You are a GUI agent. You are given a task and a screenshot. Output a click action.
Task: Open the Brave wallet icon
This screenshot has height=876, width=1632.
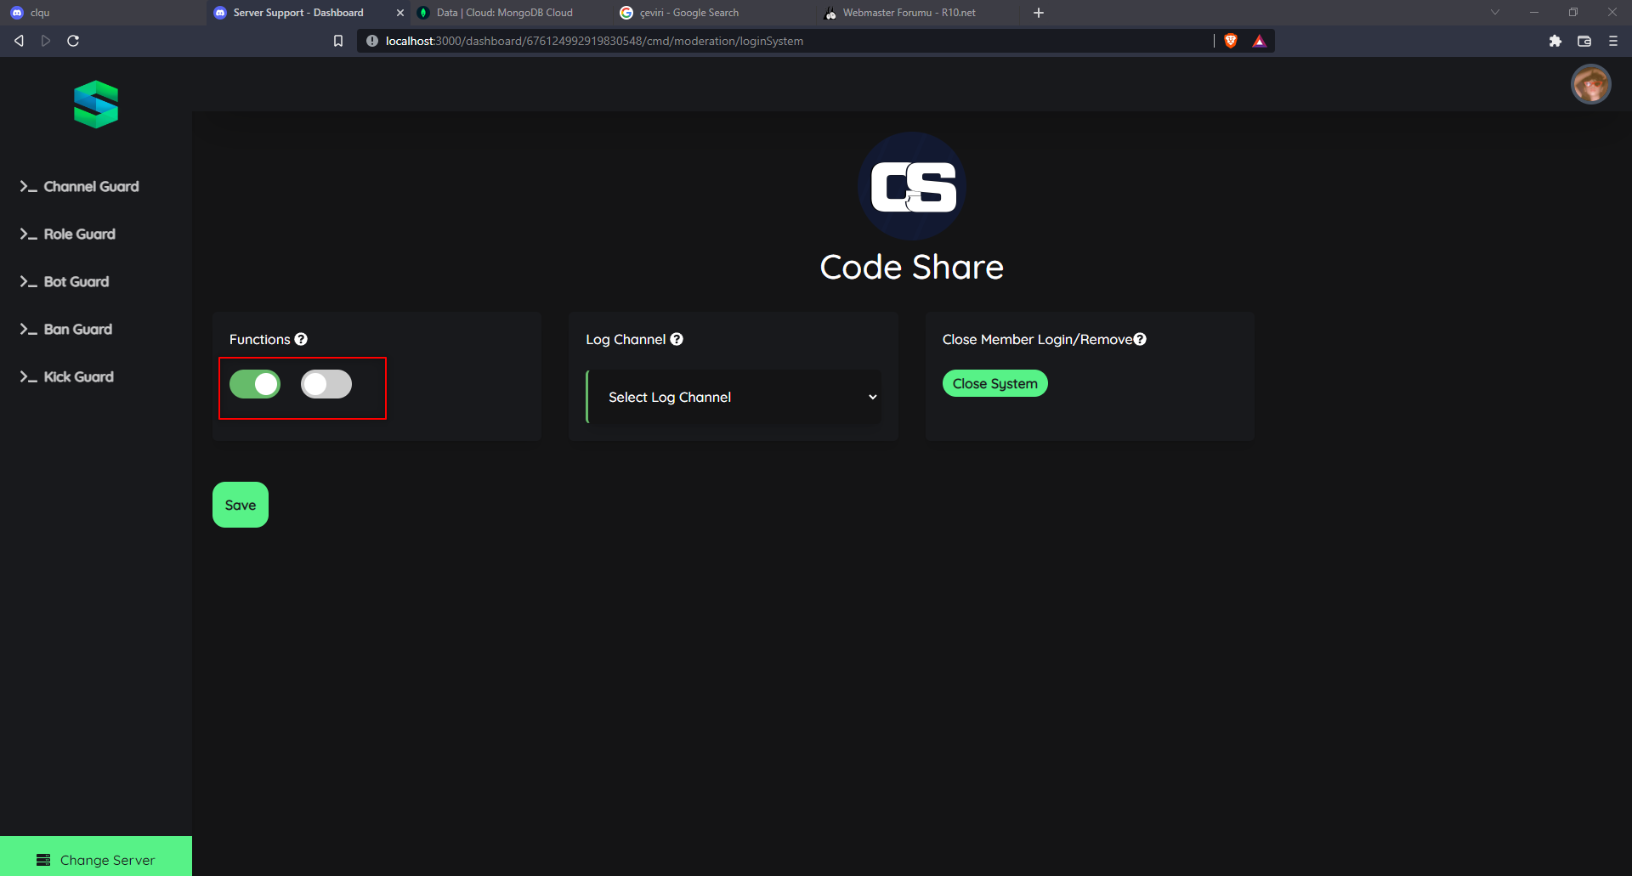point(1584,41)
